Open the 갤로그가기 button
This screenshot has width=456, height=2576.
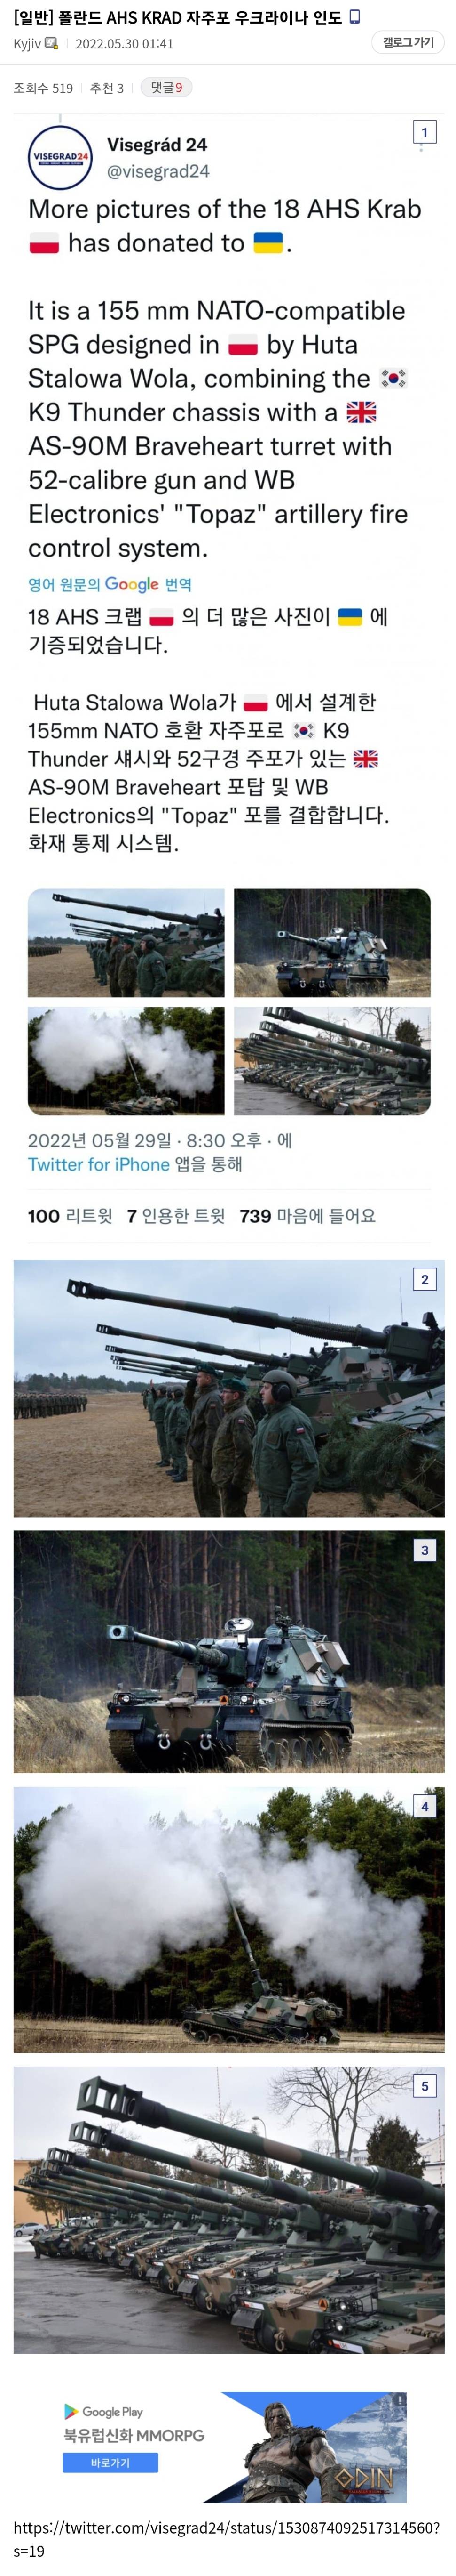pyautogui.click(x=408, y=42)
